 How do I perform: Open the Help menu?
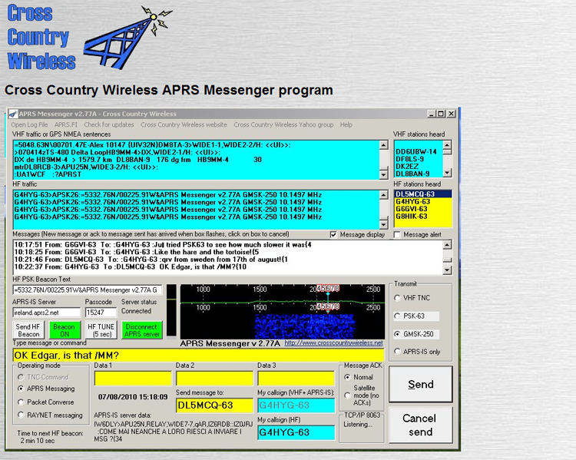tap(346, 124)
